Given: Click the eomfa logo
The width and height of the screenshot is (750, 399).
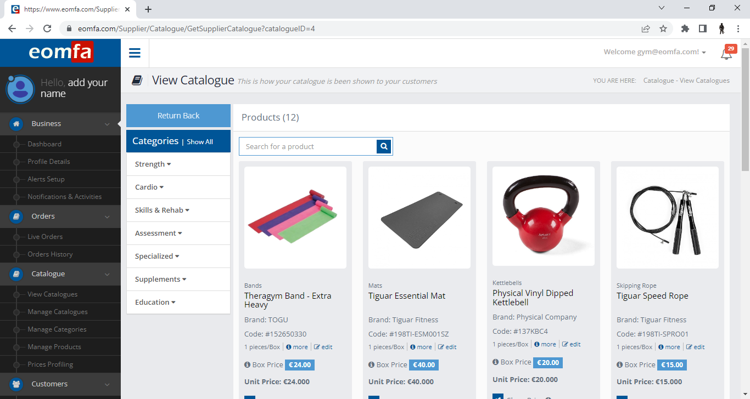Looking at the screenshot, I should tap(60, 53).
